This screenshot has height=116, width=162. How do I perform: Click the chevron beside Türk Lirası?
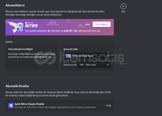pyautogui.click(x=108, y=65)
